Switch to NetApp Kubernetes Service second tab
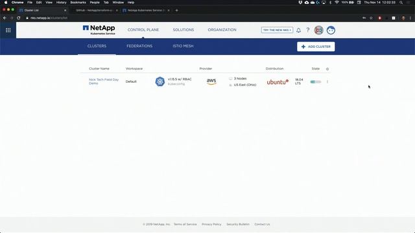Screen dimensions: 415x233 point(145,10)
